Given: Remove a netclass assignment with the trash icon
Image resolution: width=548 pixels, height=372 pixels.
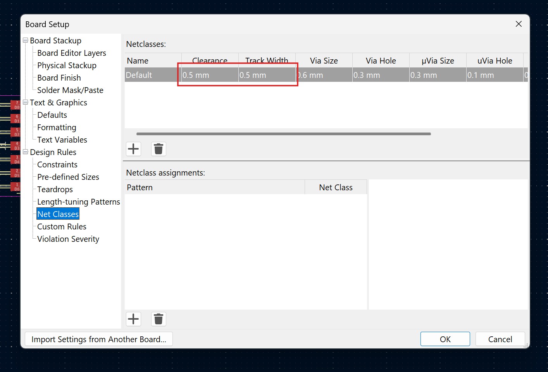Looking at the screenshot, I should [159, 319].
